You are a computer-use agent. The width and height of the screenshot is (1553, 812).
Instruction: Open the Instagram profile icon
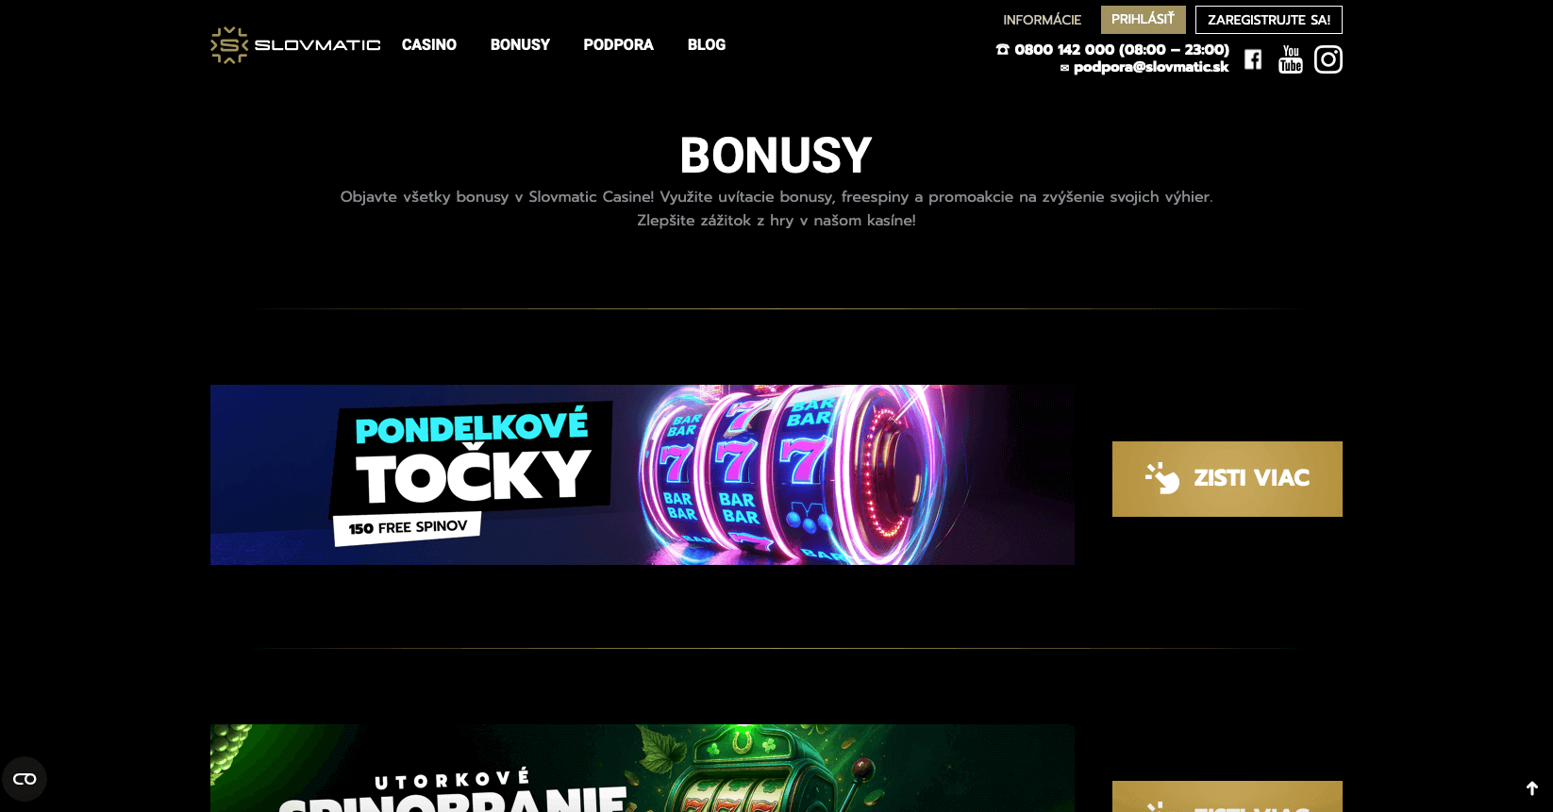pyautogui.click(x=1328, y=59)
